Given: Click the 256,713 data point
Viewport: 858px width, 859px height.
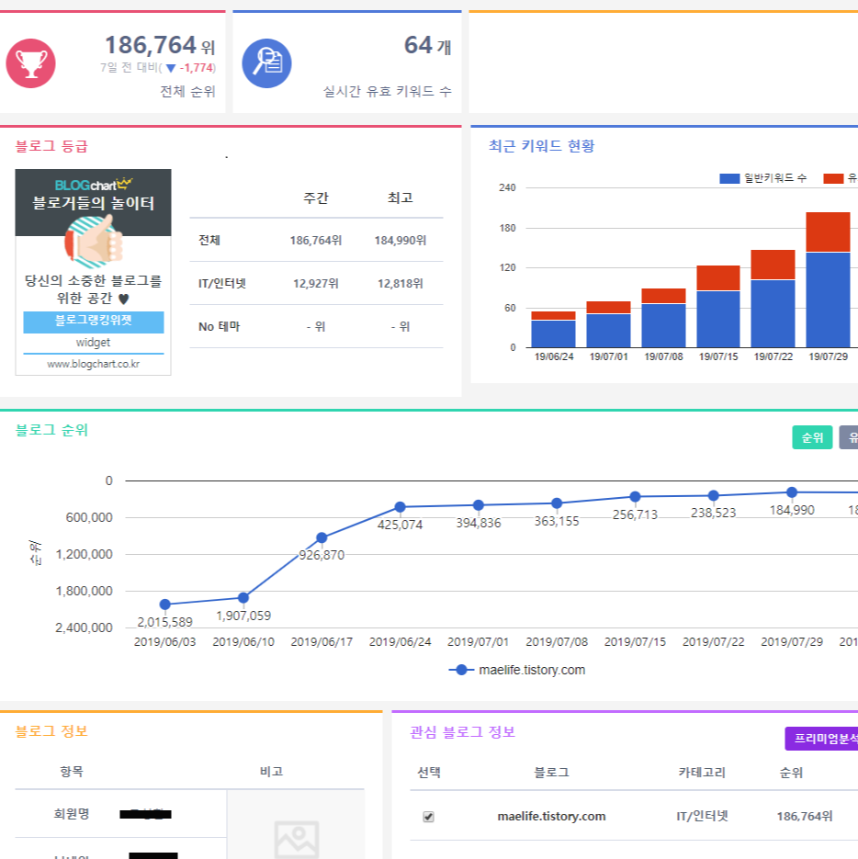Looking at the screenshot, I should coord(635,496).
